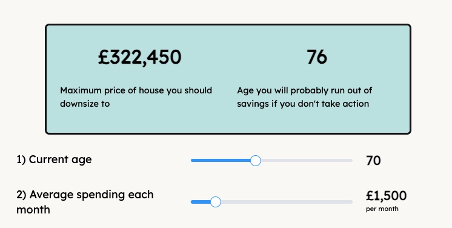
Task: Click the 'Maximum price of house you should downsize to' text
Action: 136,97
